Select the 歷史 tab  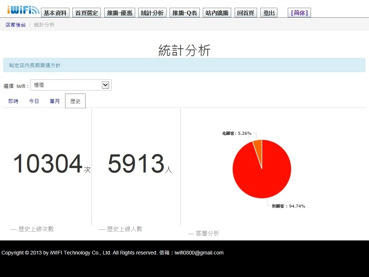click(x=75, y=101)
